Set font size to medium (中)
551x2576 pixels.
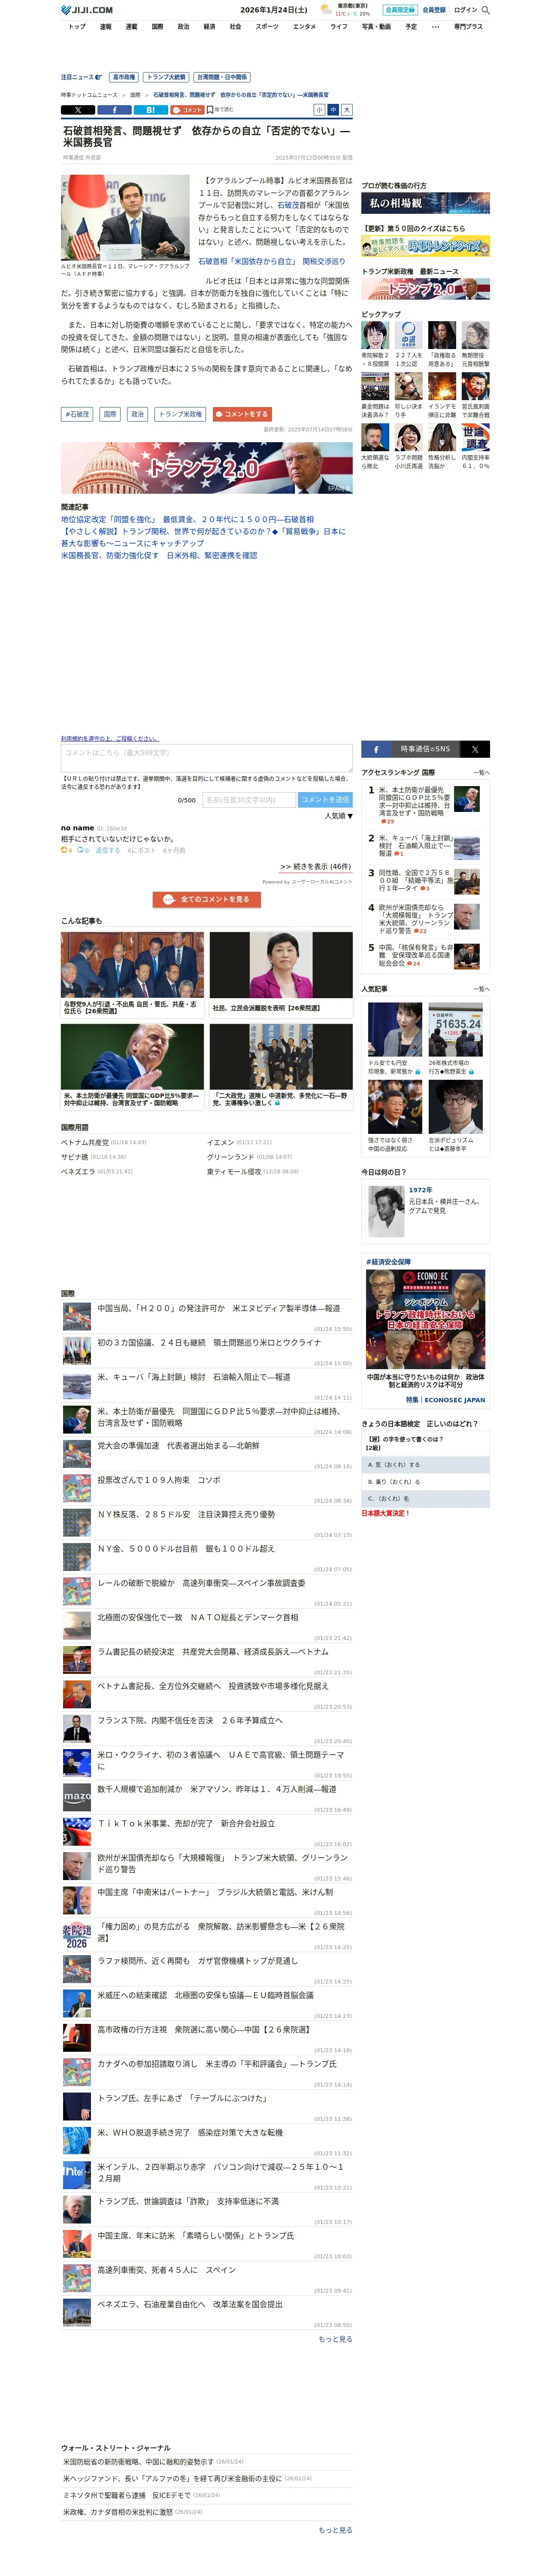(x=333, y=110)
